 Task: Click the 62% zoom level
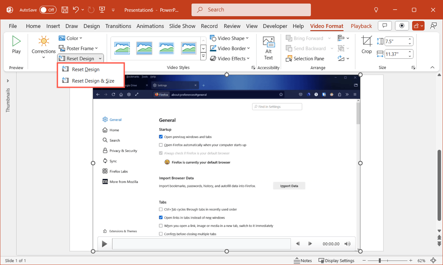point(421,261)
